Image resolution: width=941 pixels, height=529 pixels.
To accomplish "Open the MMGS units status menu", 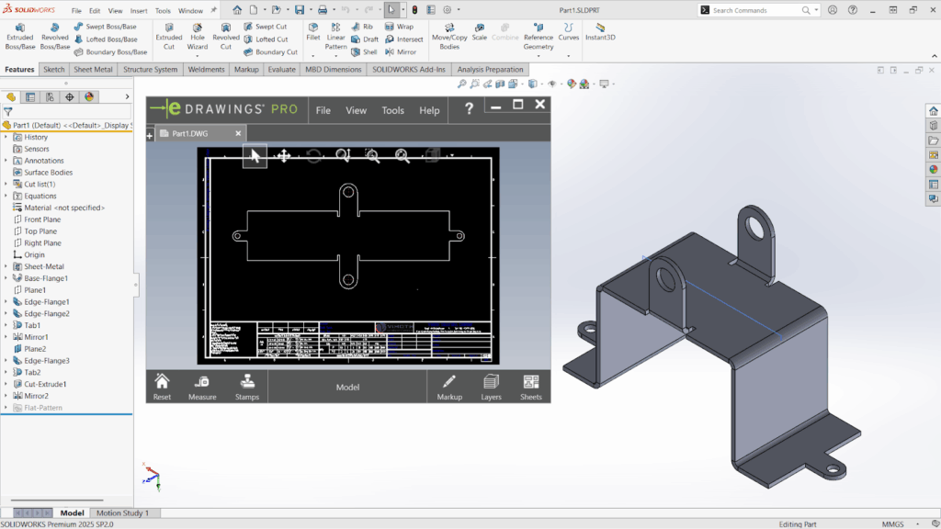I will point(893,524).
